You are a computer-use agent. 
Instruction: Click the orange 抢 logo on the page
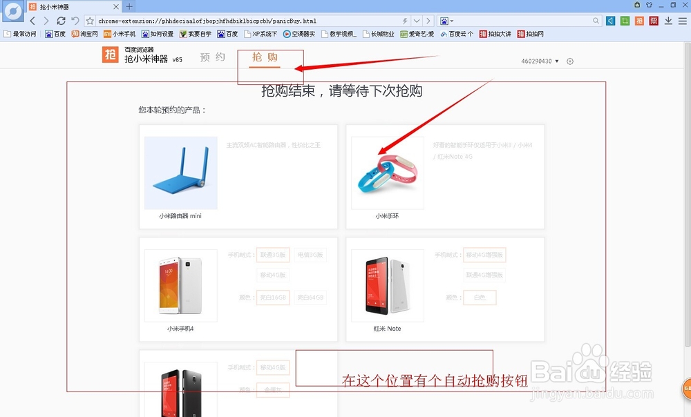(x=110, y=55)
